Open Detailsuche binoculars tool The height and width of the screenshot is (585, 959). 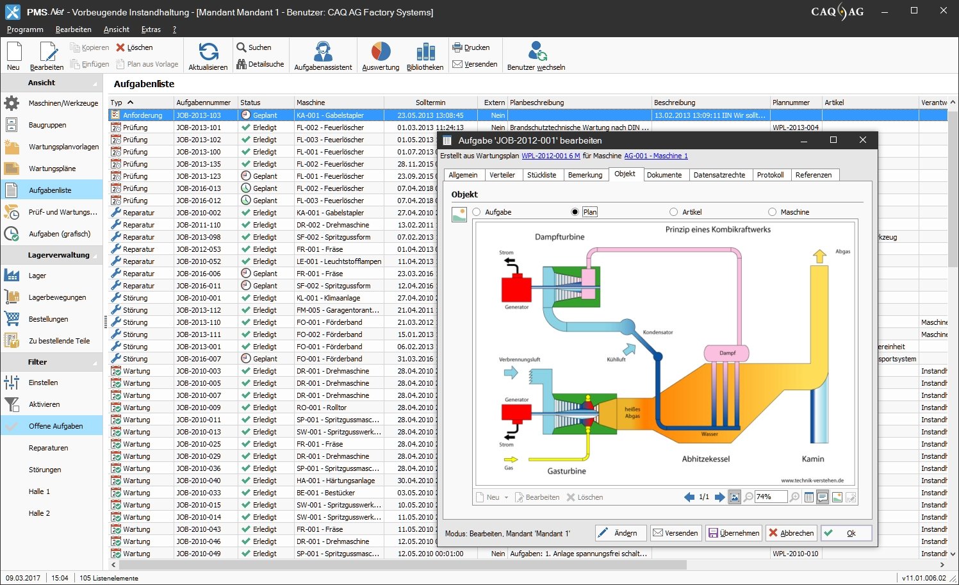click(x=260, y=64)
